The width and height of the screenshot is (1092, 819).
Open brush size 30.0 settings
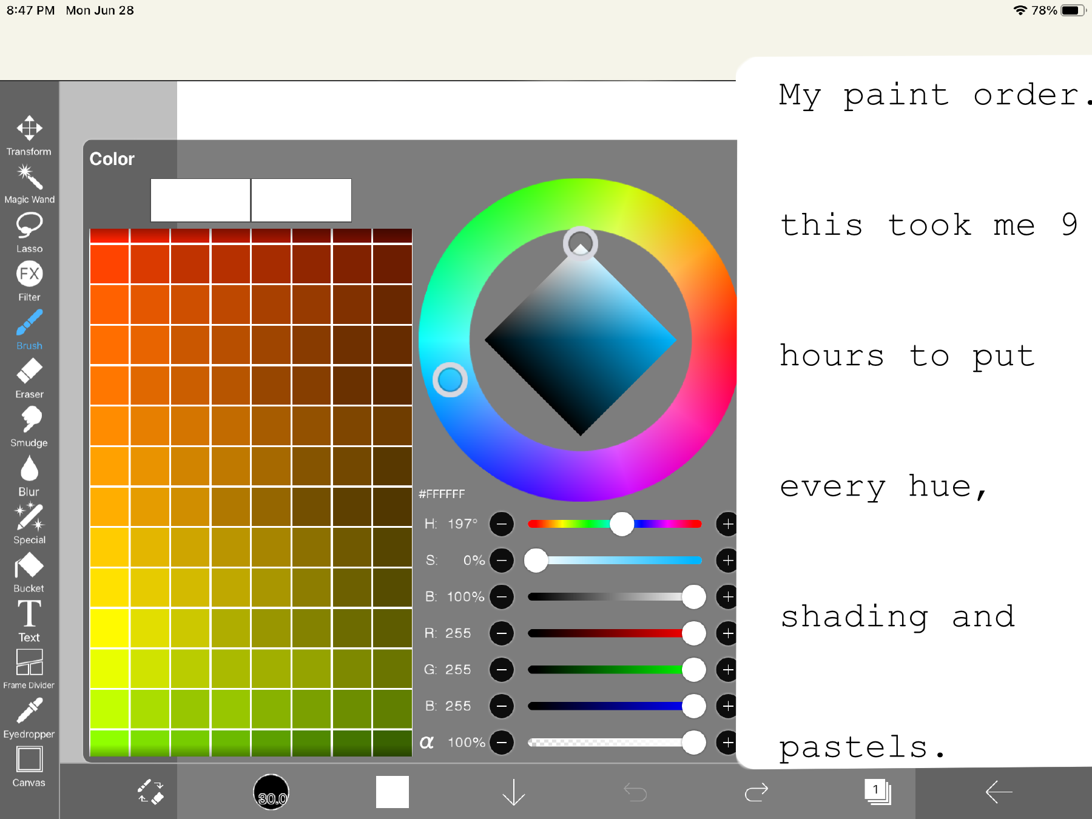271,792
